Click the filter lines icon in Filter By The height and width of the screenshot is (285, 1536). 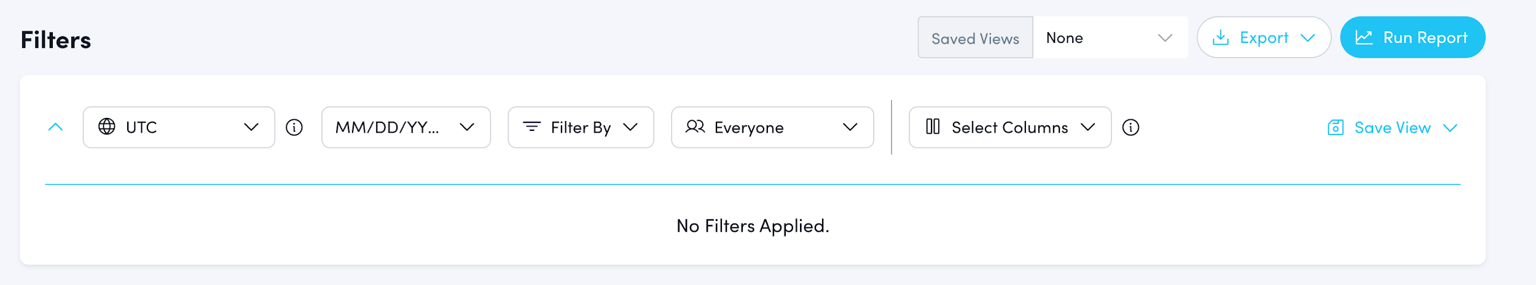point(531,127)
